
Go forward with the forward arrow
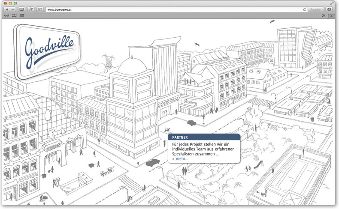[13, 9]
